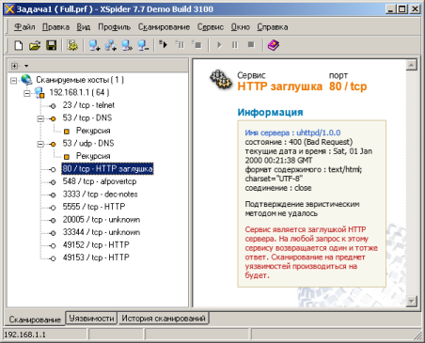Select 5555 / tcp - HTTP row
425x343 pixels.
pyautogui.click(x=94, y=207)
